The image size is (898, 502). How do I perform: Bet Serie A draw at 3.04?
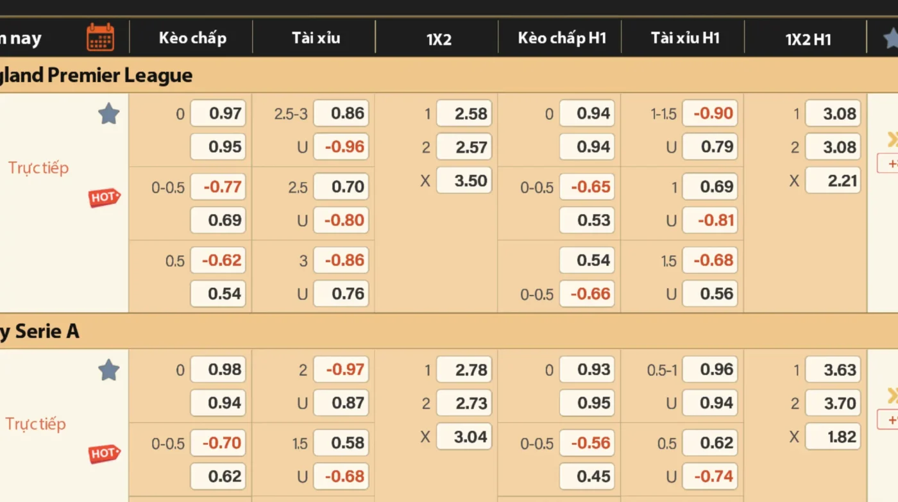[464, 436]
